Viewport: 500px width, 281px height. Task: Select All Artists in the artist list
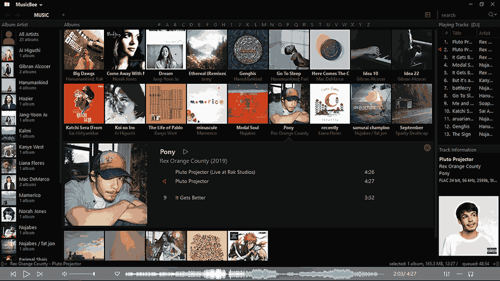click(30, 37)
